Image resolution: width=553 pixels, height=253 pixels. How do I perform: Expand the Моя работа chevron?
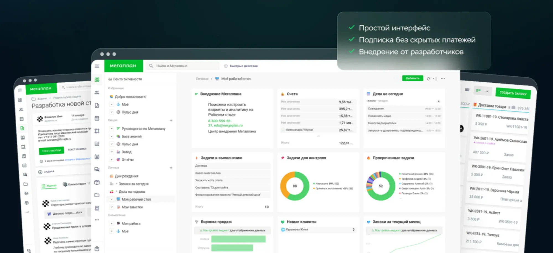click(111, 224)
